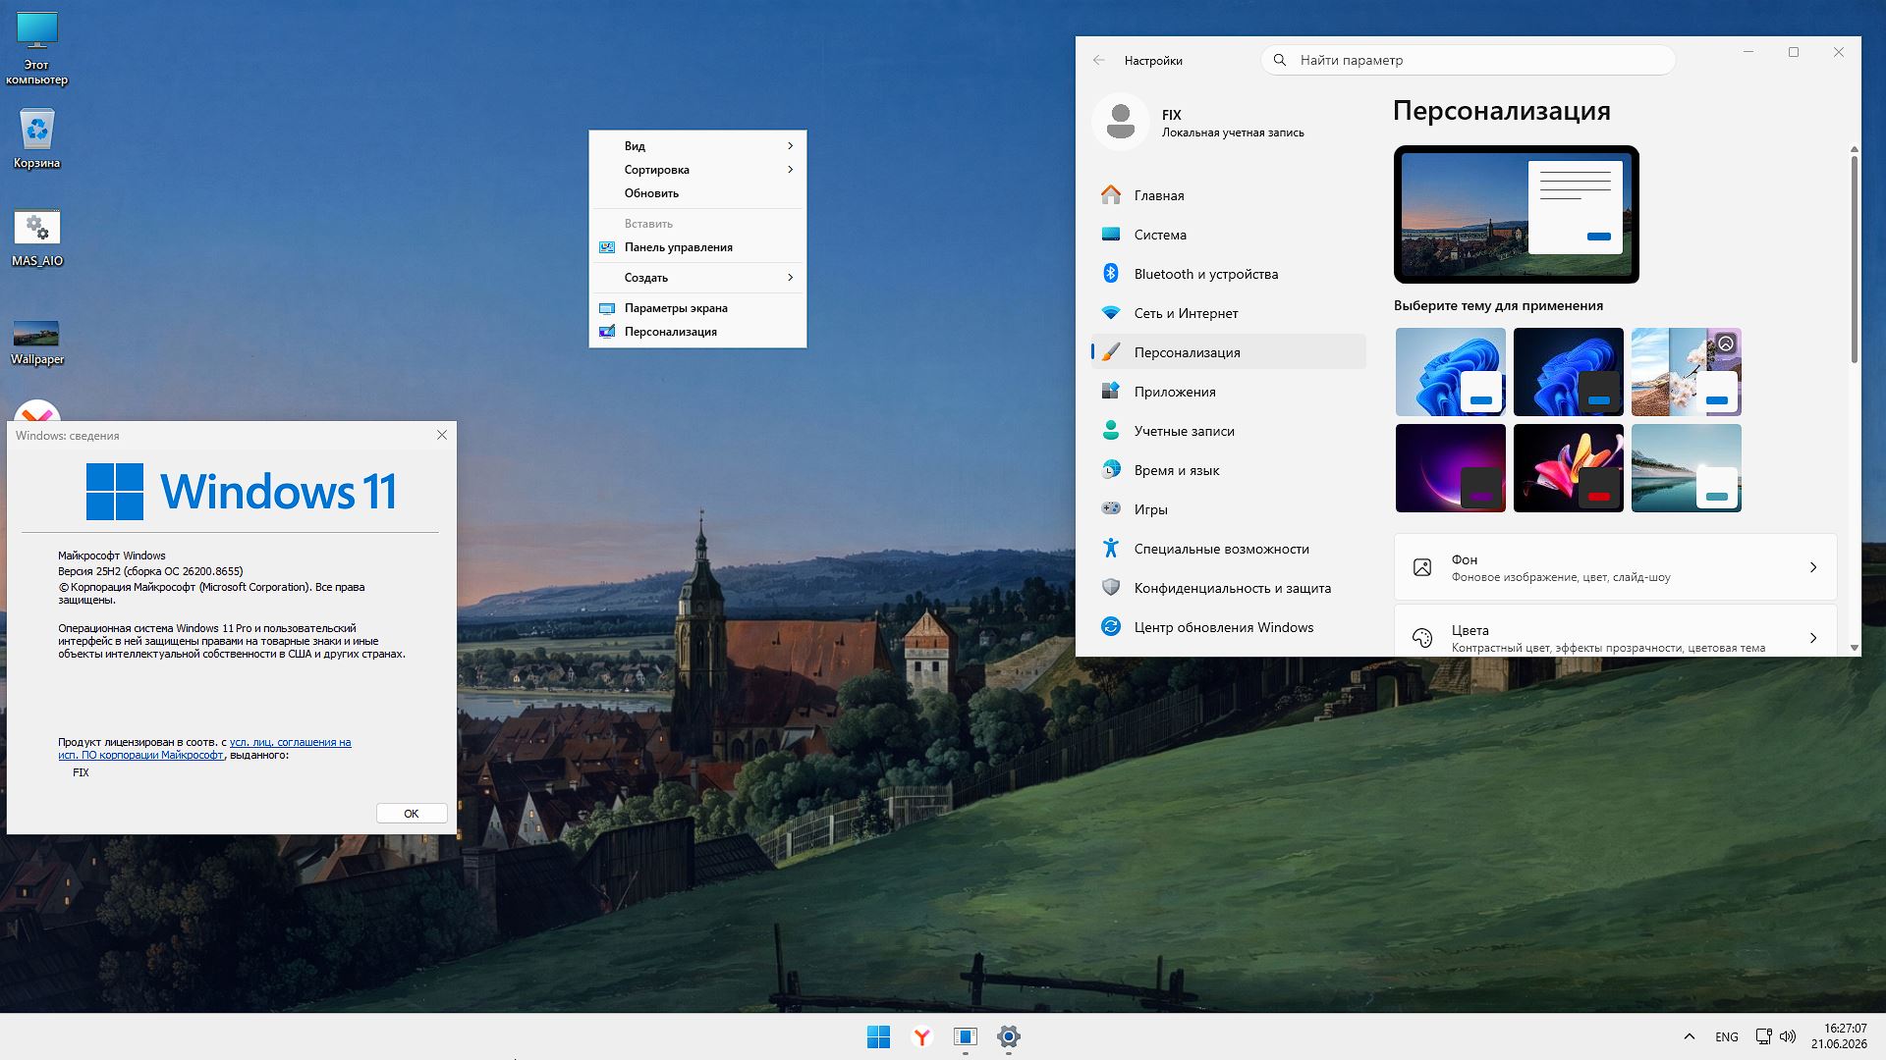Expand the Создать submenu
The height and width of the screenshot is (1060, 1886).
[x=697, y=278]
